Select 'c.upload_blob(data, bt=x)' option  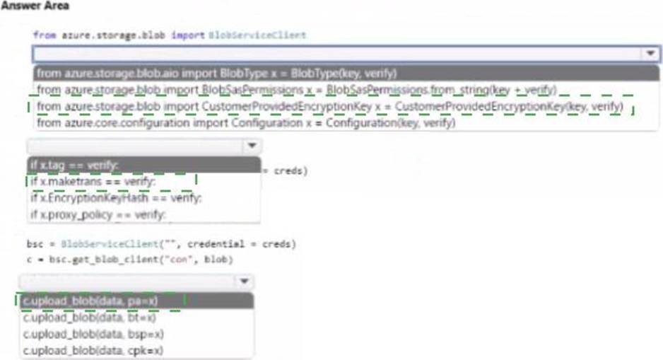click(137, 318)
